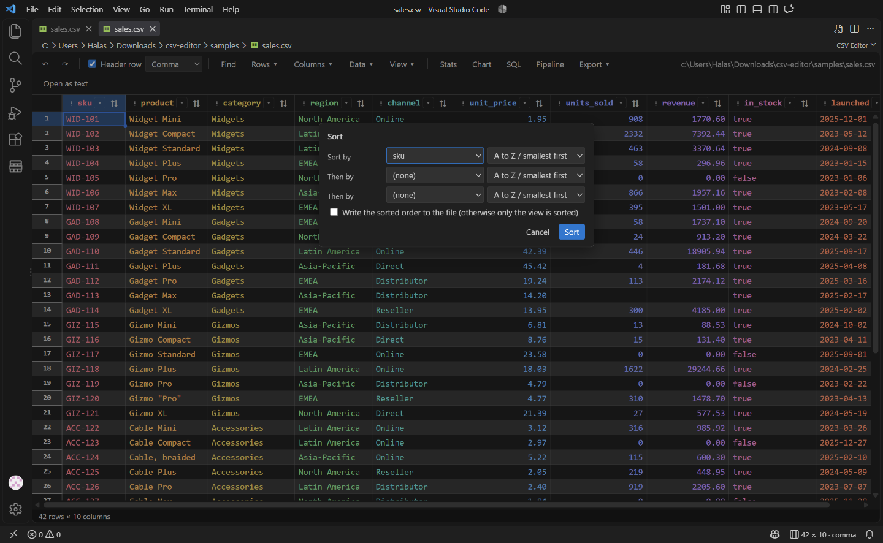Screen dimensions: 883x543
Task: Click the sort icon on category column
Action: (x=283, y=104)
